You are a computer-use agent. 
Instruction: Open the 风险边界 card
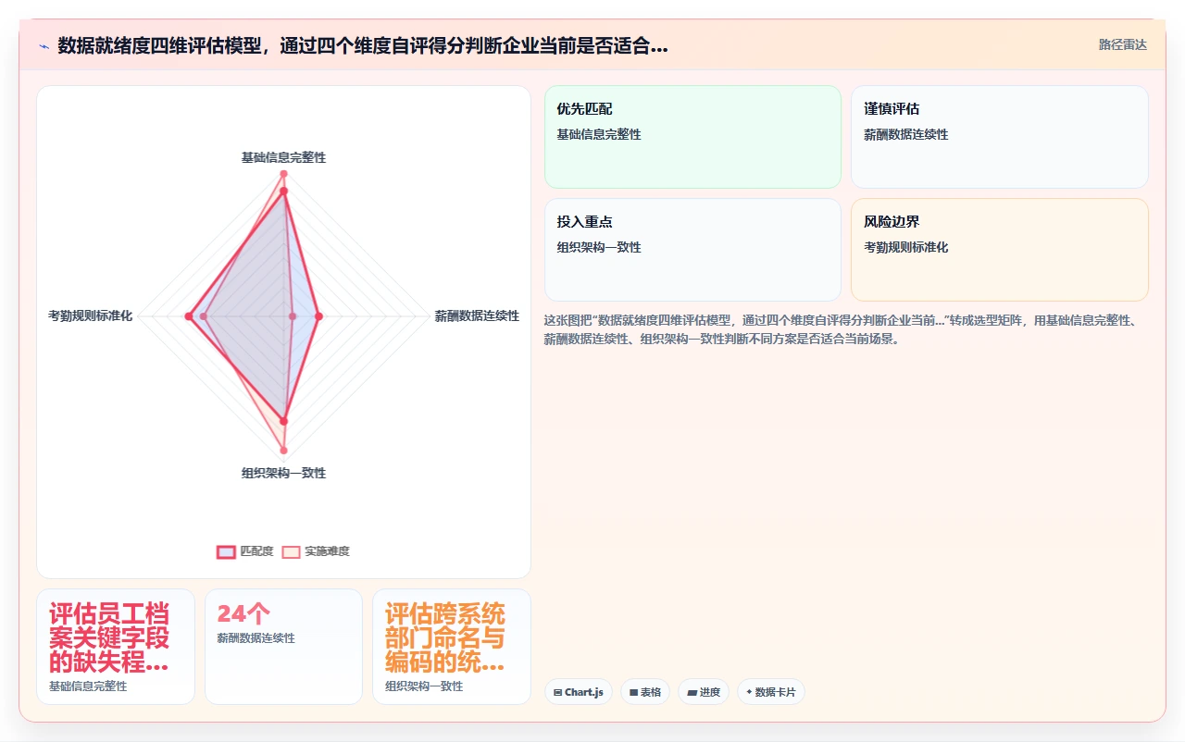[x=999, y=250]
